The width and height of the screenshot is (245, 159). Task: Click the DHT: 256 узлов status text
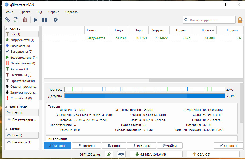coord(90,154)
